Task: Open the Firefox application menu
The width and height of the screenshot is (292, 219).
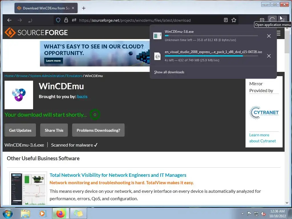Action: pyautogui.click(x=283, y=19)
